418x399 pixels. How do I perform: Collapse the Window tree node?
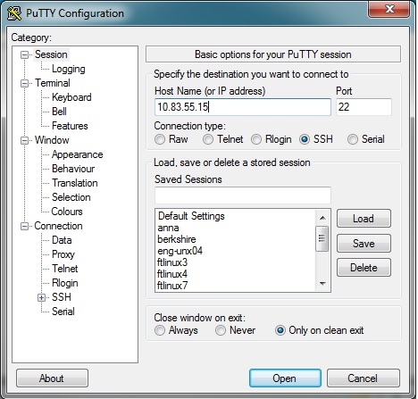click(x=24, y=140)
